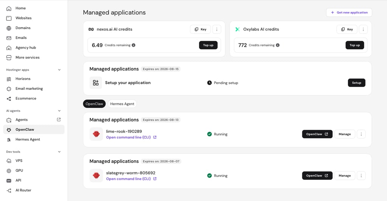
Task: Click the Websites sidebar icon
Action: [9, 18]
